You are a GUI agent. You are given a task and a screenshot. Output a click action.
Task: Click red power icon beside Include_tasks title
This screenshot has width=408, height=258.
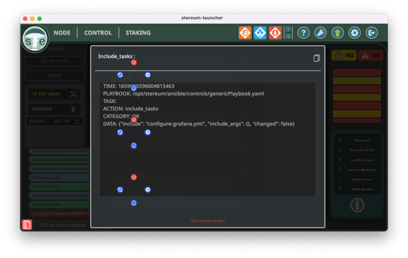(x=134, y=63)
